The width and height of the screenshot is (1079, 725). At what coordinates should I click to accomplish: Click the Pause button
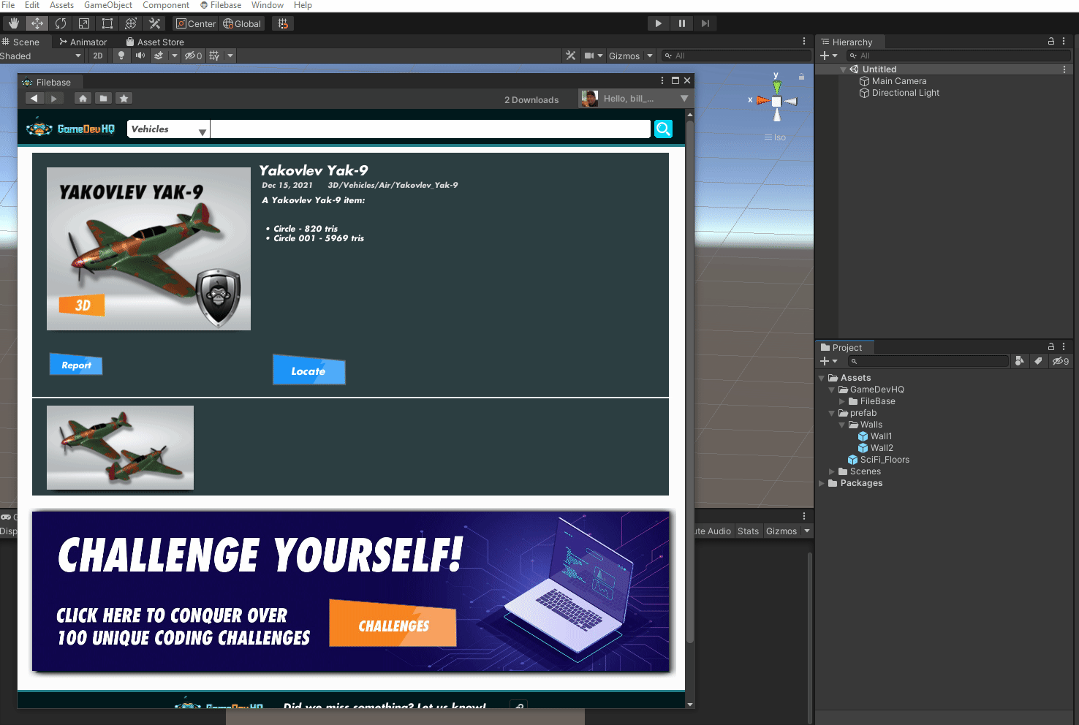[681, 23]
